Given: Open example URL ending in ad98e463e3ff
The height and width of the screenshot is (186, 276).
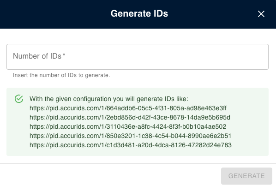Looking at the screenshot, I should (128, 108).
